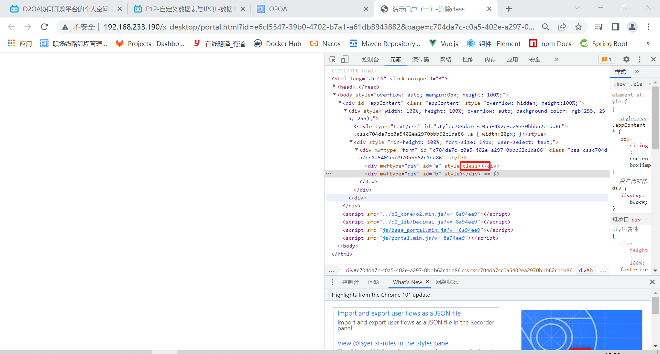Screen dimensions: 660x354
Task: Toggle the .cls class editor
Action: [636, 84]
